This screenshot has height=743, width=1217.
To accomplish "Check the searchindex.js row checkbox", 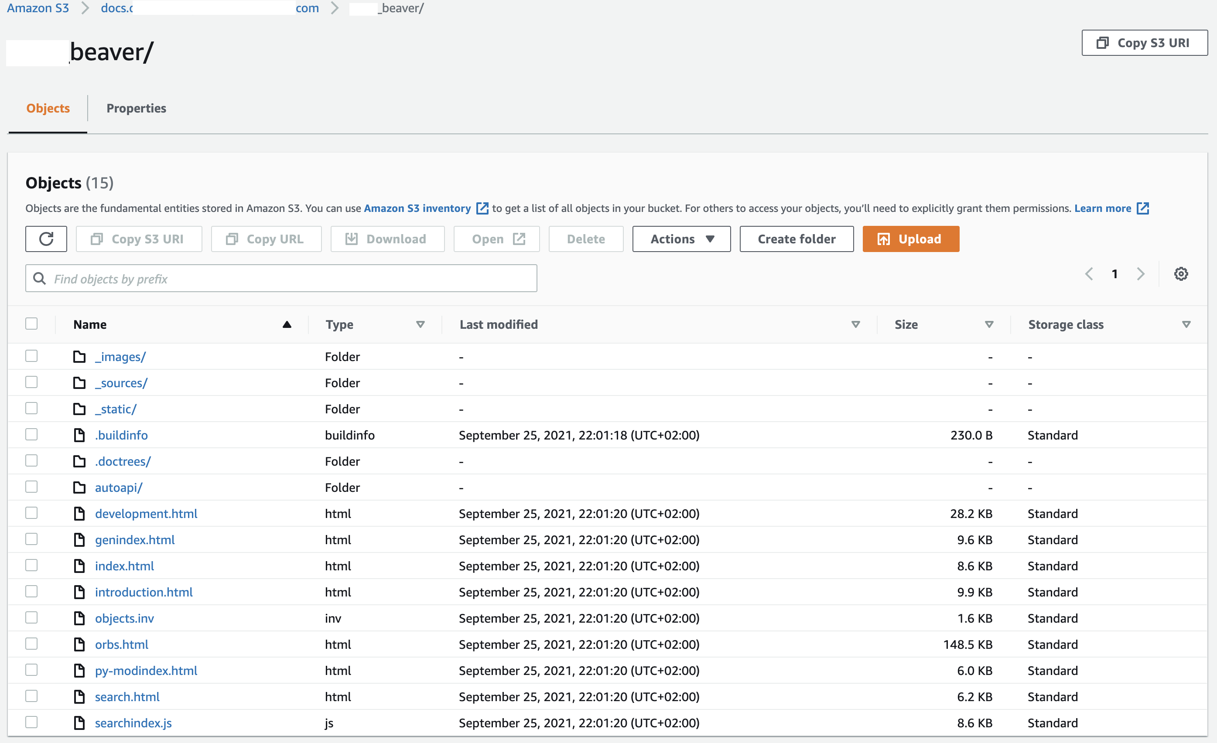I will [31, 722].
